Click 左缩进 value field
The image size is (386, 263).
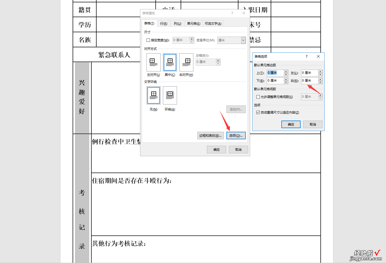tap(206, 62)
